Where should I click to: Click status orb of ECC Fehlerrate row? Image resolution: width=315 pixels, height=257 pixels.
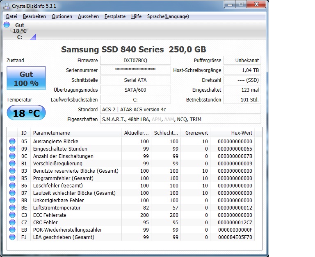[x=12, y=215]
